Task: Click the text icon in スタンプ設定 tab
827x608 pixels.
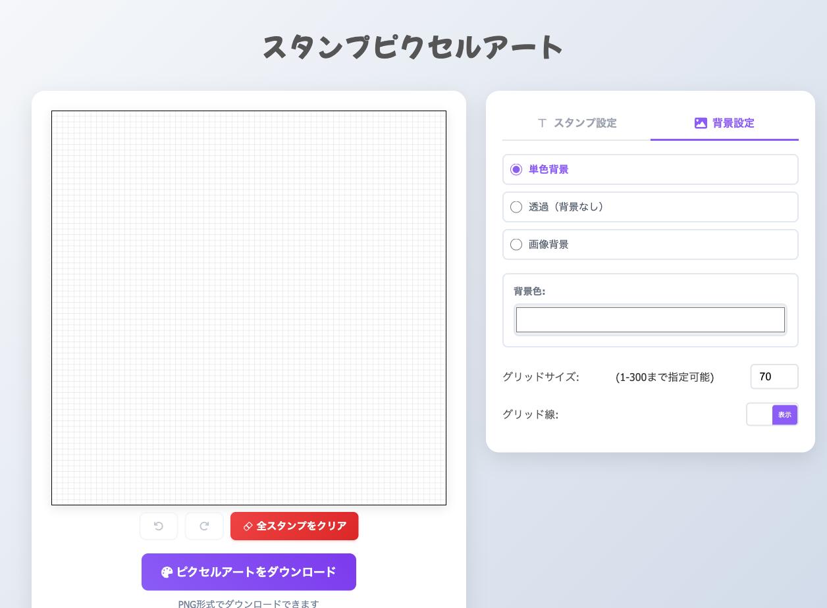Action: pyautogui.click(x=542, y=123)
